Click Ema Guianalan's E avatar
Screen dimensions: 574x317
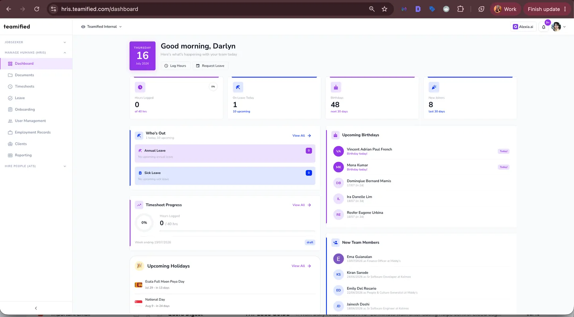[x=338, y=259]
